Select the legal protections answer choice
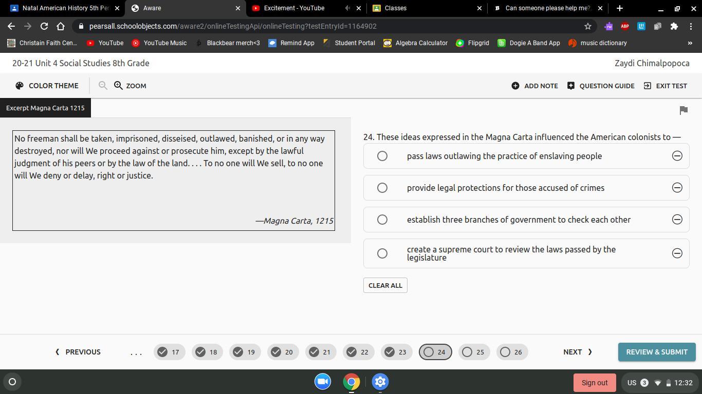 [382, 188]
